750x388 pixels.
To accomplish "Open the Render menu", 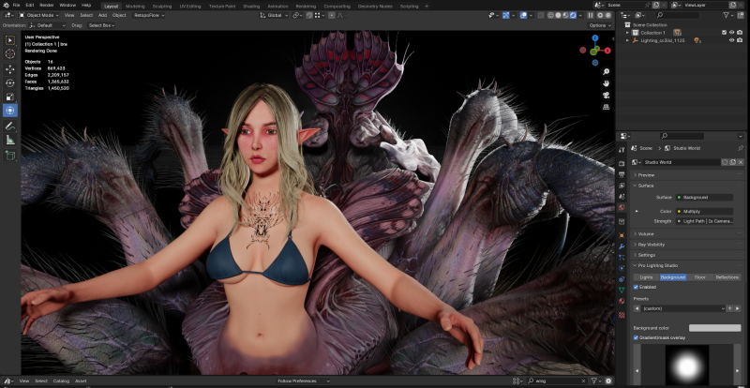I will [46, 6].
